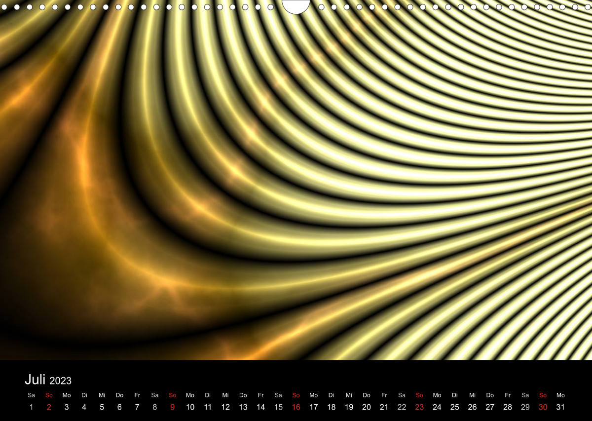Select the red Sunday date 2
The width and height of the screenshot is (592, 421).
(x=49, y=407)
